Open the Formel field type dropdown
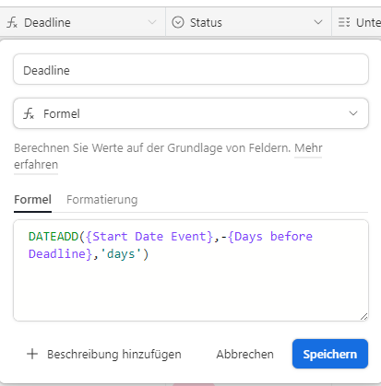Screen dimensions: 381x386 tap(191, 113)
